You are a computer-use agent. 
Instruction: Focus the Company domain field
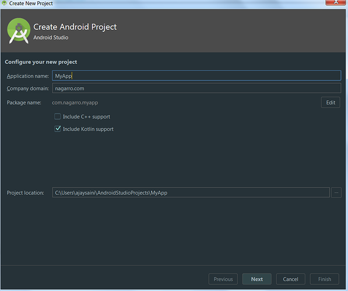[196, 88]
